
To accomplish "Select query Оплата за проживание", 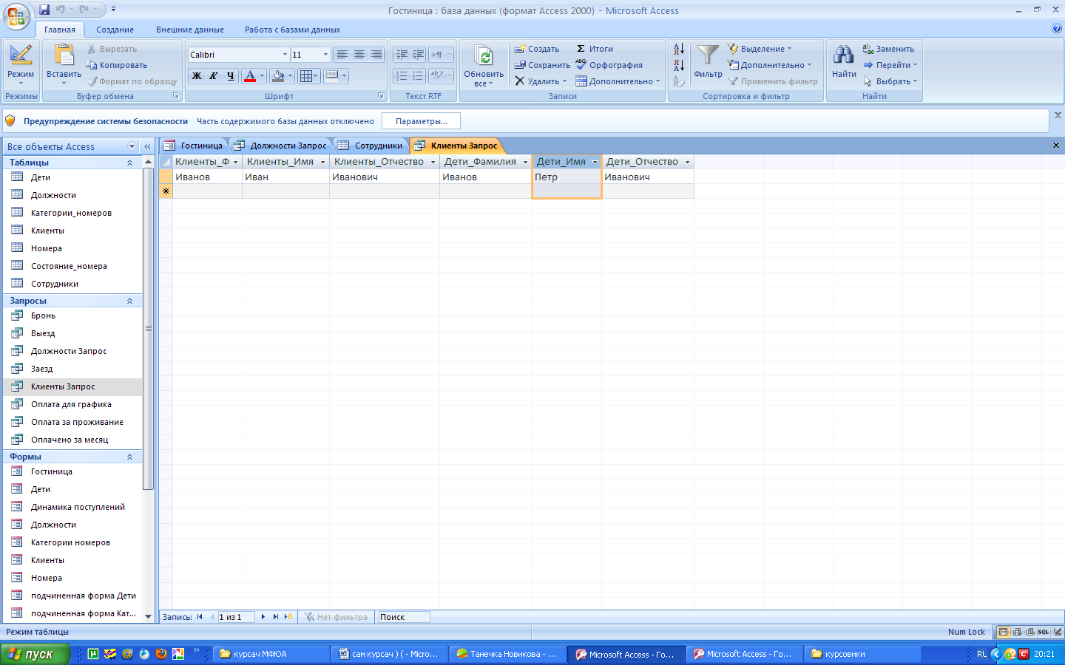I will tap(72, 422).
